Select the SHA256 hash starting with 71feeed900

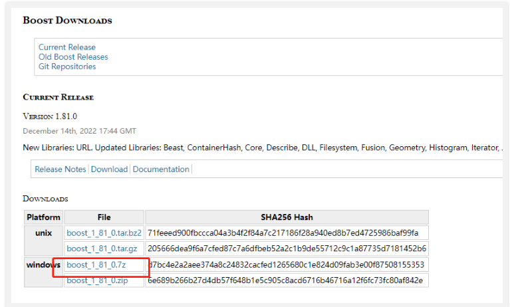[x=283, y=233]
